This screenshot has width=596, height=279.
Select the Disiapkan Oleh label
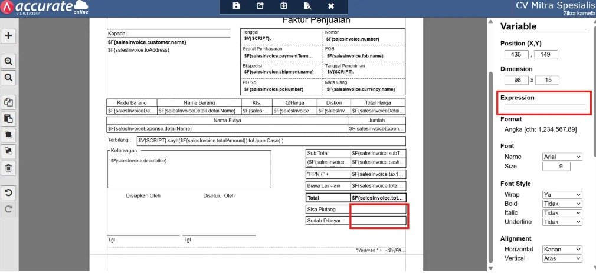pyautogui.click(x=143, y=195)
